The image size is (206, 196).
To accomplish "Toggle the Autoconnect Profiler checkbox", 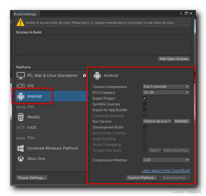I will click(145, 133).
